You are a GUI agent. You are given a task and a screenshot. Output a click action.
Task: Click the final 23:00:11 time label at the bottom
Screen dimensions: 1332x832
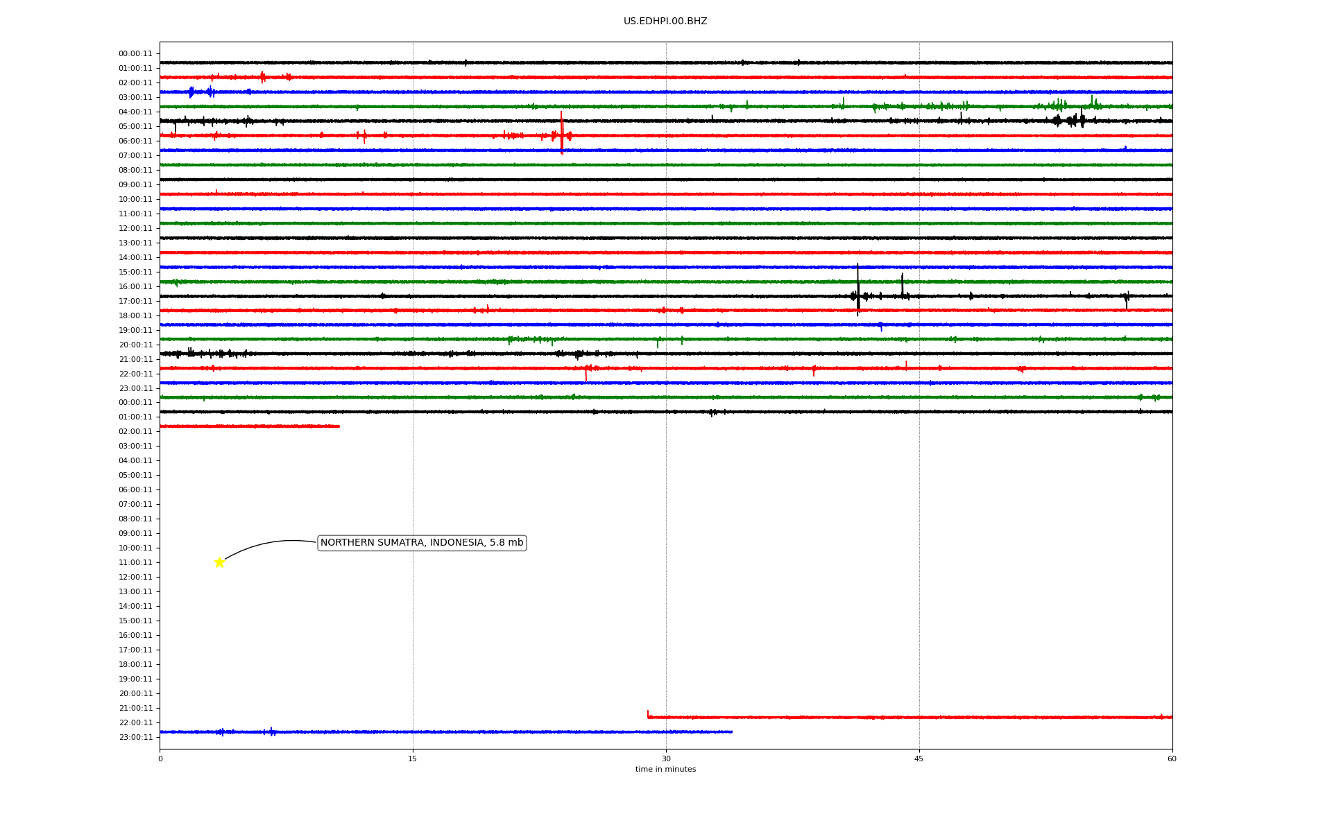coord(135,737)
